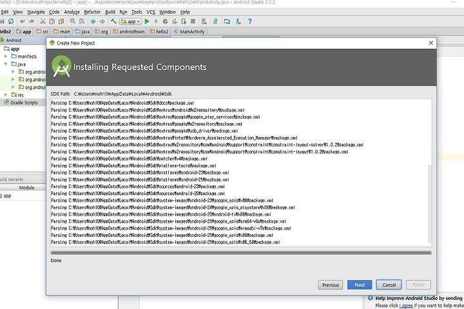Open the Refactor menu

92,12
